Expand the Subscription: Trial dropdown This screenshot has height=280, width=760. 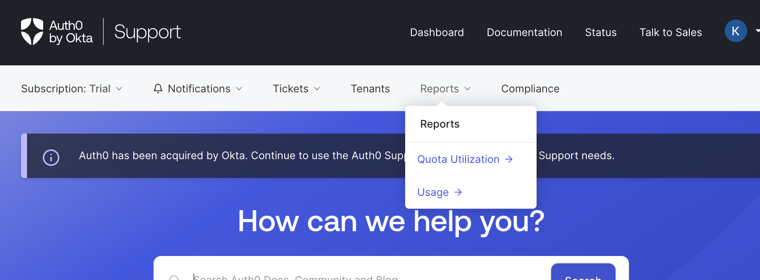(x=72, y=89)
